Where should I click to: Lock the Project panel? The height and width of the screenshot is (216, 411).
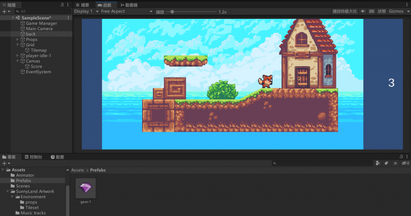tap(401, 157)
